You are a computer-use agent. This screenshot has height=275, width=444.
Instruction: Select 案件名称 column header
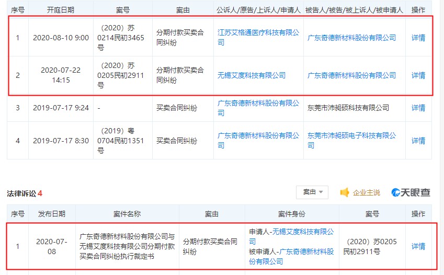[x=127, y=214]
